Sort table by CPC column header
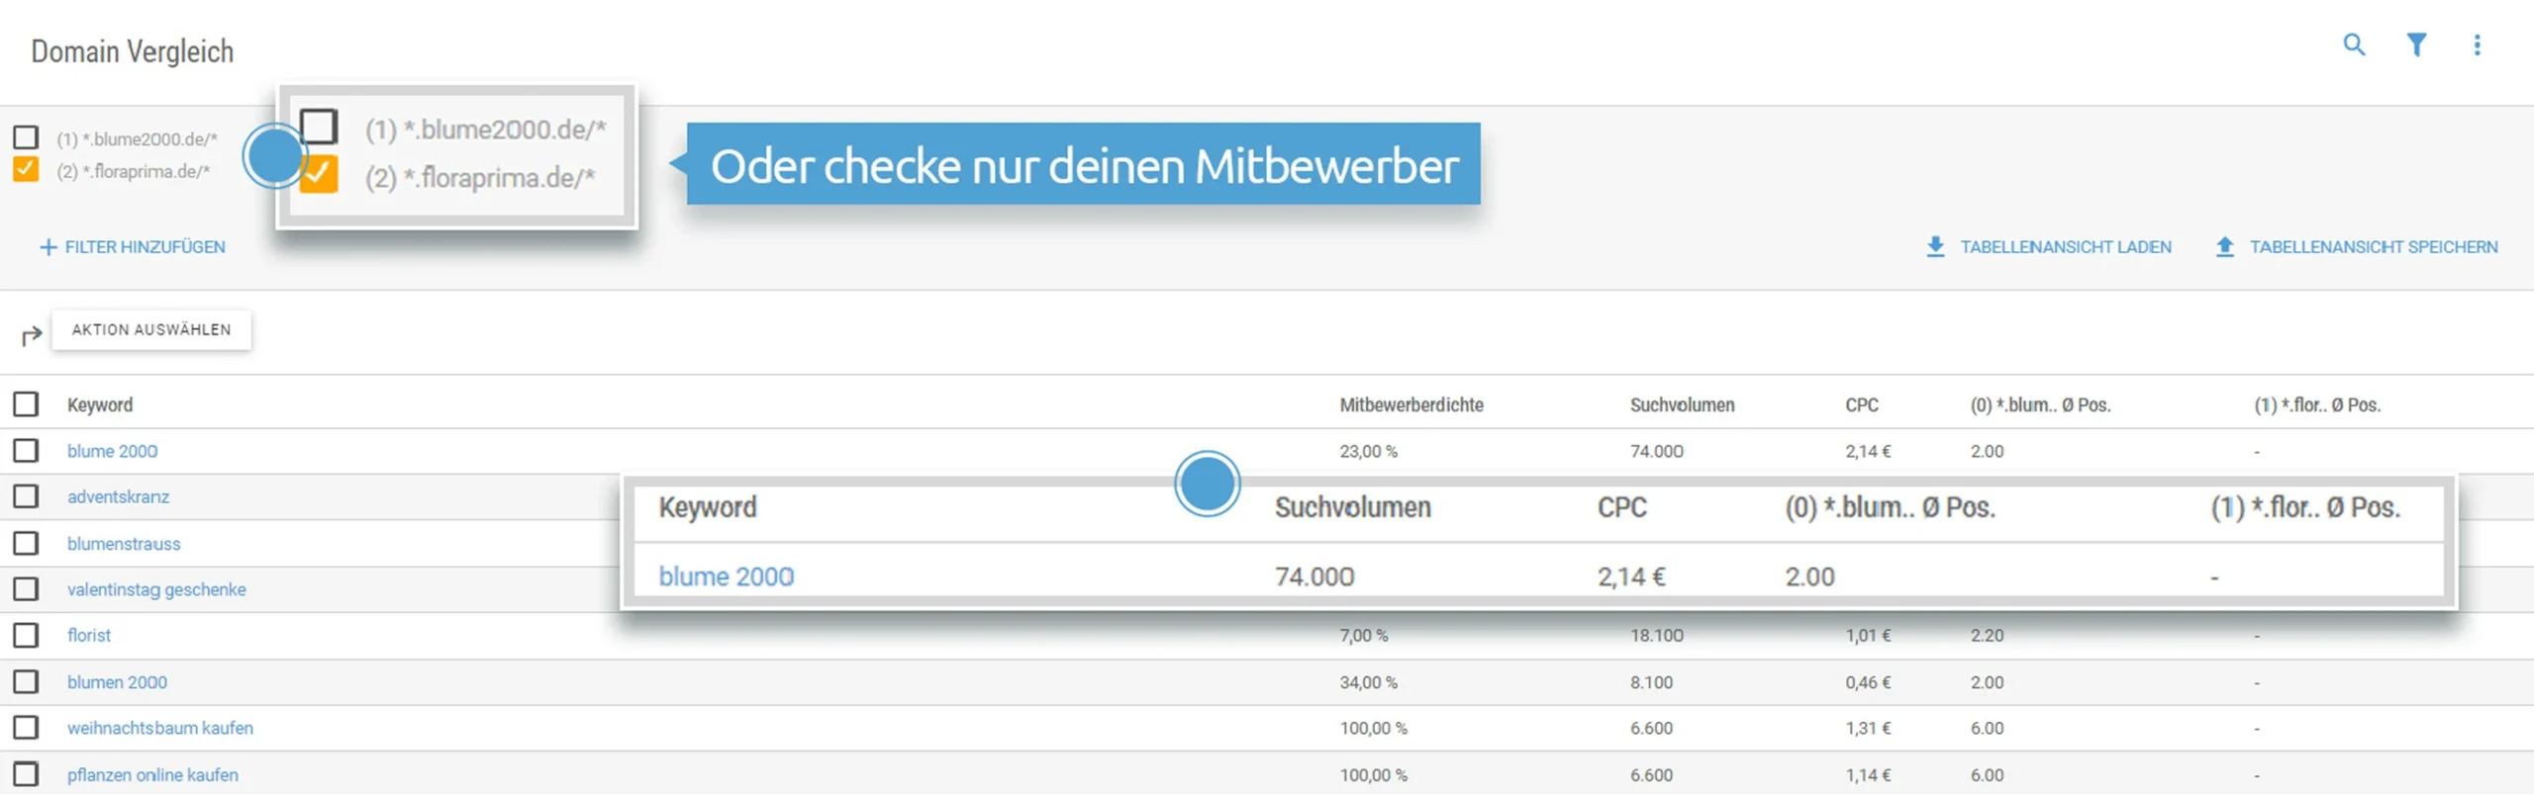The height and width of the screenshot is (798, 2534). pos(1861,404)
